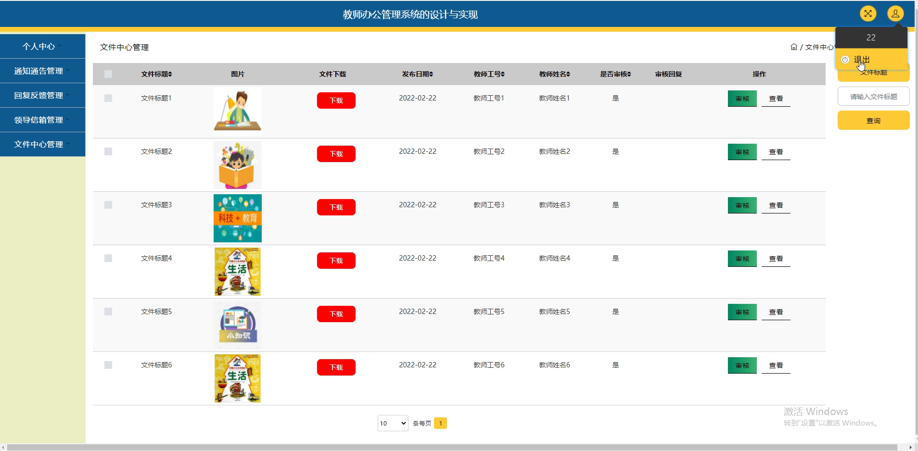Download the file for 文件标题1

336,100
